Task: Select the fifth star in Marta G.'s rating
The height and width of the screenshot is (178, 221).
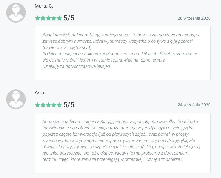Action: (59, 18)
